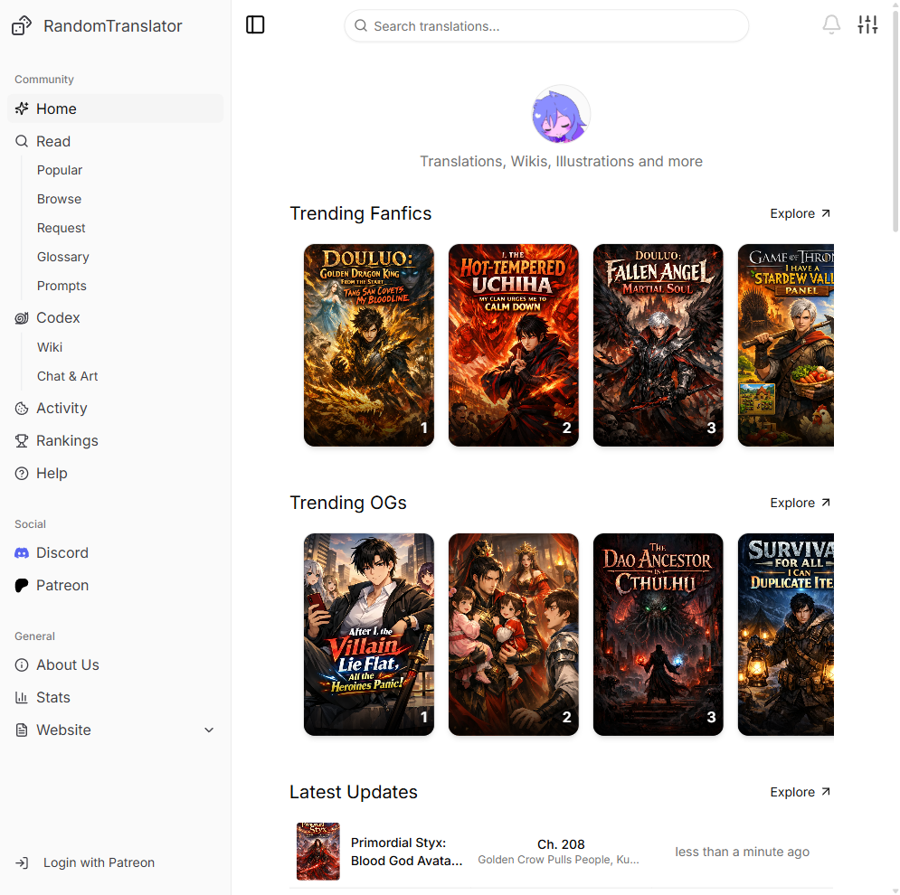
Task: Click the arrow icon beside Trending OGs Explore
Action: click(x=826, y=503)
